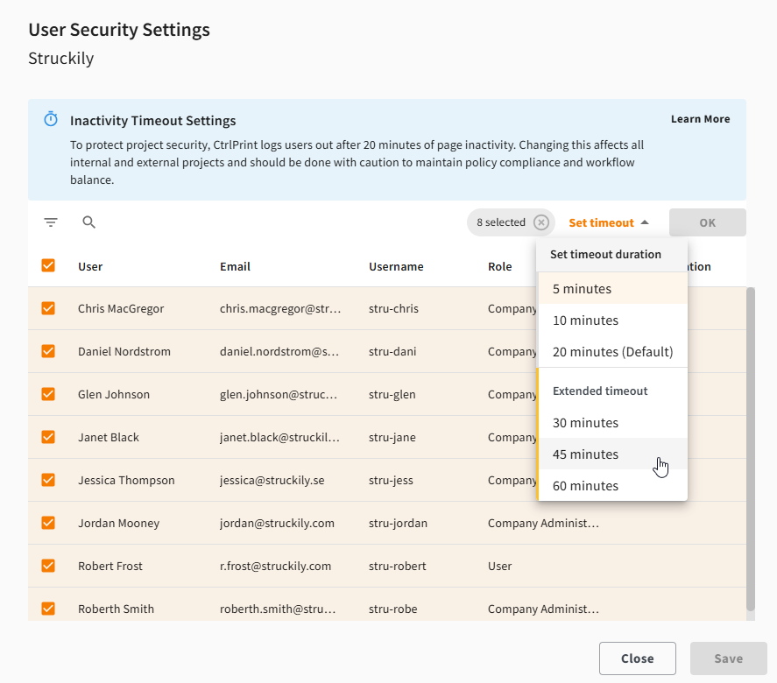The image size is (777, 683).
Task: Select 30 minutes extended timeout
Action: click(612, 423)
